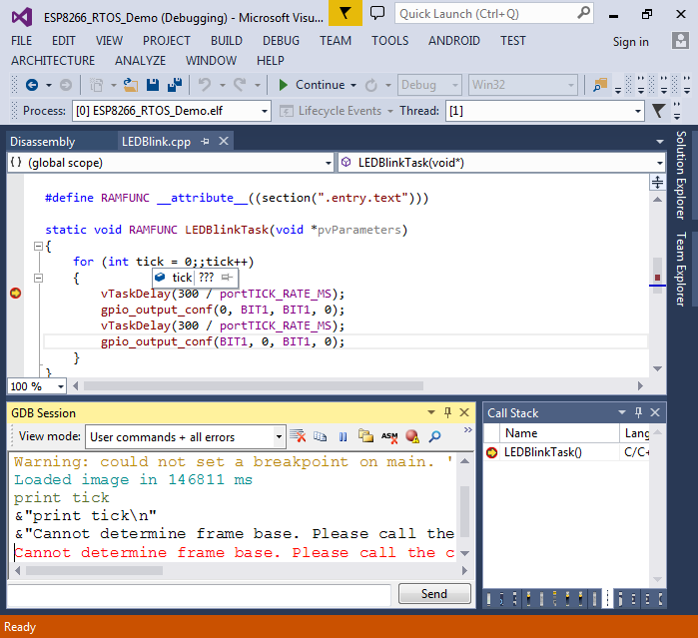
Task: Open the Solution Explorer side tab
Action: pos(681,175)
